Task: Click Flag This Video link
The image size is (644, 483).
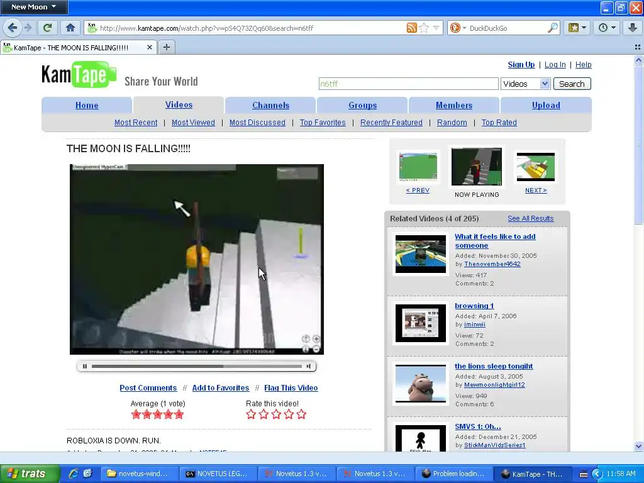Action: pos(291,387)
